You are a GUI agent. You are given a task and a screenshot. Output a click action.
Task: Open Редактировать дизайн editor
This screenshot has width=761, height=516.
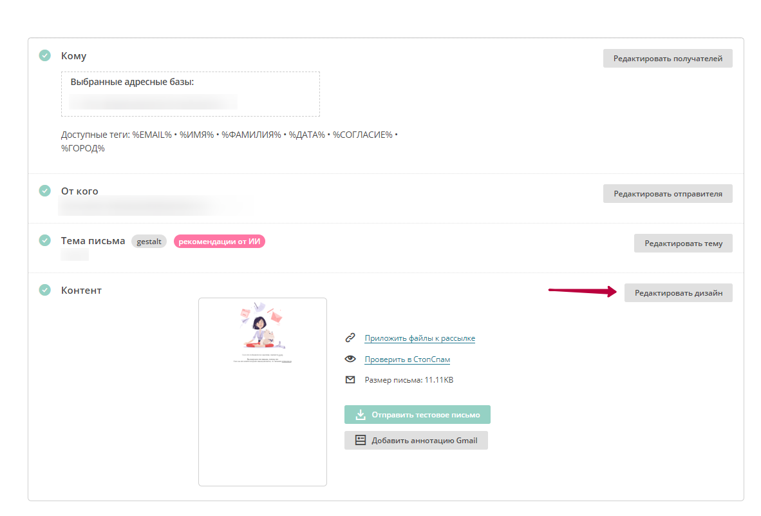(678, 293)
